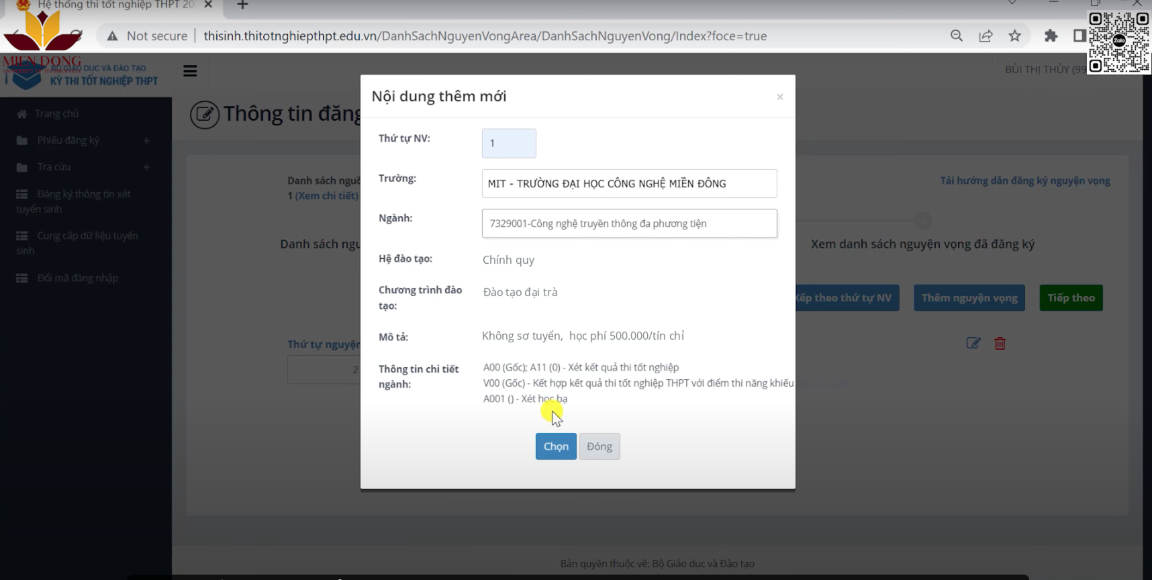Open Phiếu đăng ký sidebar item
This screenshot has width=1152, height=580.
click(x=68, y=140)
